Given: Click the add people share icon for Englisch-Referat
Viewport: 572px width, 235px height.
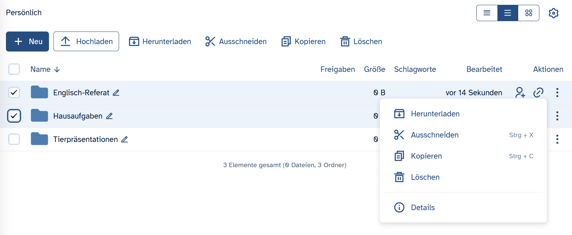Looking at the screenshot, I should [520, 93].
